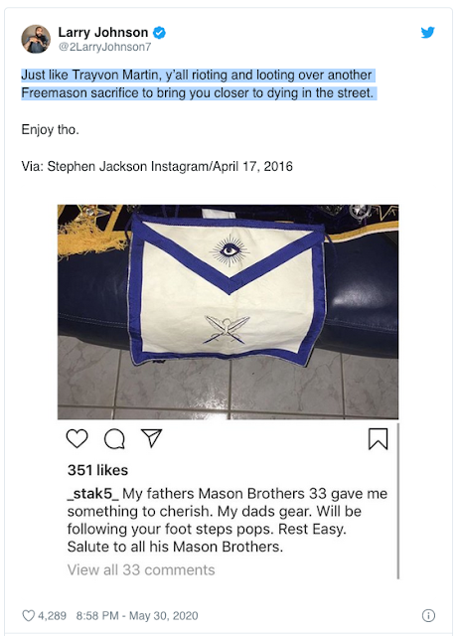
Task: Open tweet timestamp May 30, 2020
Action: pyautogui.click(x=137, y=616)
